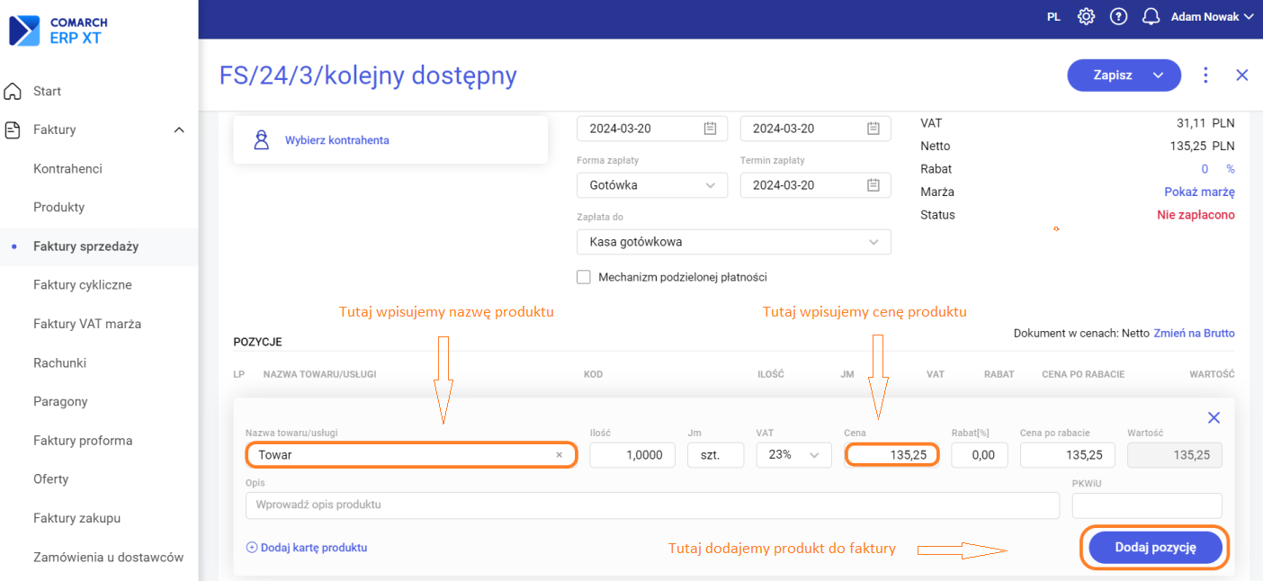The width and height of the screenshot is (1263, 581).
Task: Enable Mechanizm podzielonej płatności checkbox
Action: [584, 277]
